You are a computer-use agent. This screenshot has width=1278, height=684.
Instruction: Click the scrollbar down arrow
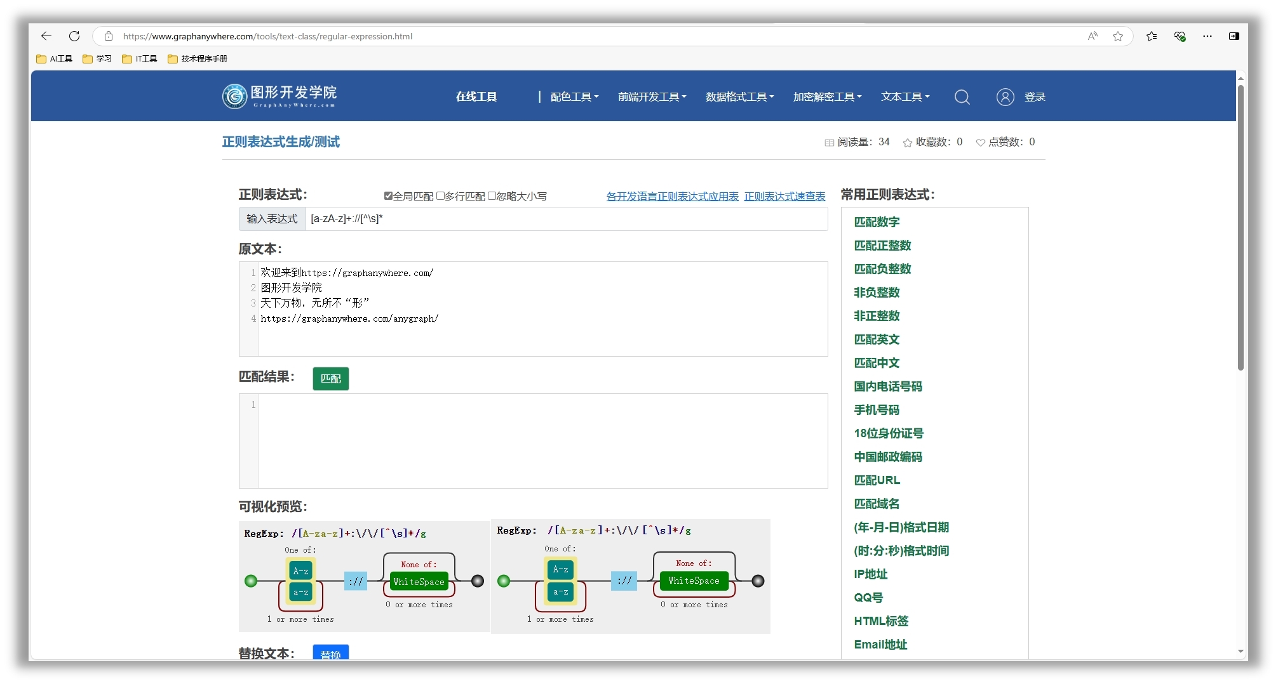coord(1241,652)
